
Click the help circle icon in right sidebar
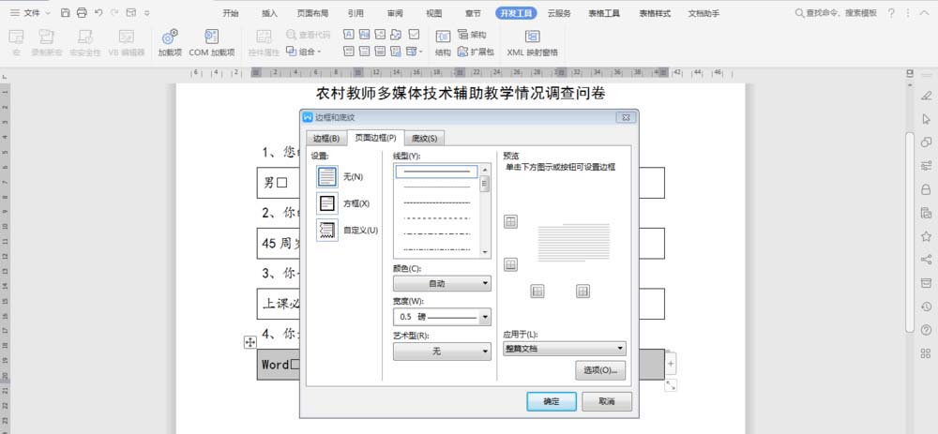tap(926, 330)
